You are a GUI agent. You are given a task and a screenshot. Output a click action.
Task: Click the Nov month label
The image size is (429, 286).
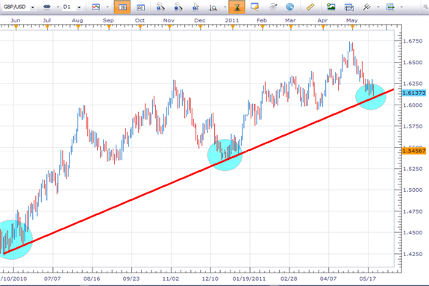coord(169,20)
